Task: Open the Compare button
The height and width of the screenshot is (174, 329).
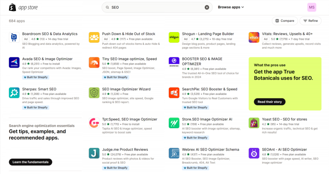Action: coord(285,21)
